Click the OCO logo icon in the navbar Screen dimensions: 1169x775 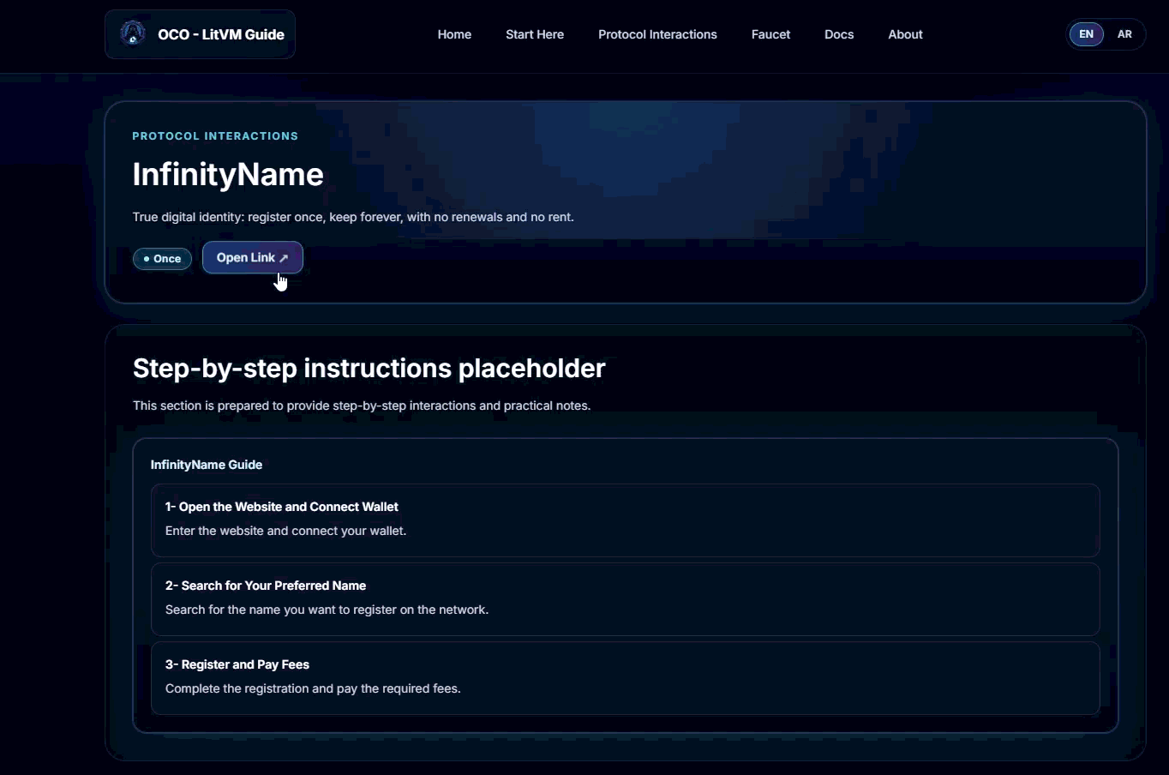[x=132, y=33]
